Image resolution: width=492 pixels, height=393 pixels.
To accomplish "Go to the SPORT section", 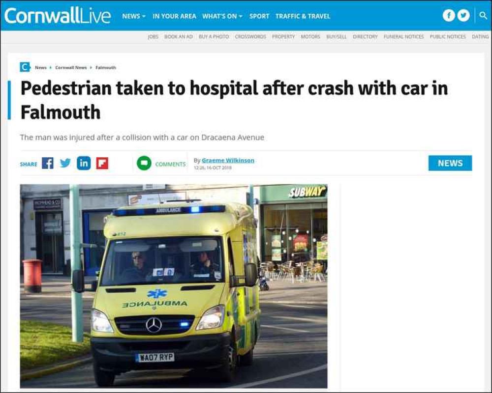I will [x=259, y=16].
